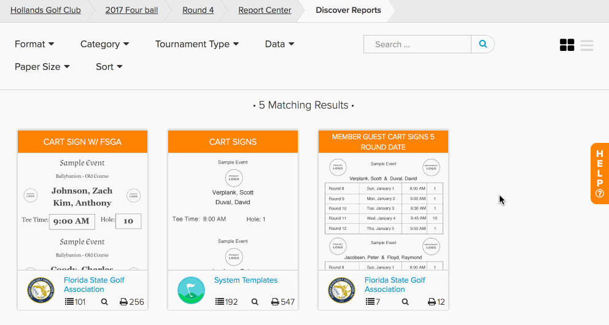The width and height of the screenshot is (609, 325).
Task: Open the Sort dropdown
Action: [109, 67]
